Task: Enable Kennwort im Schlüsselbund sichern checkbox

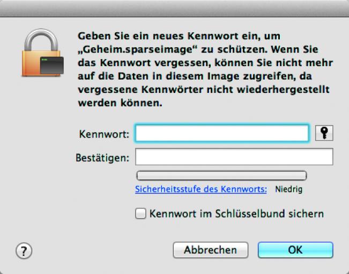Action: click(x=140, y=213)
